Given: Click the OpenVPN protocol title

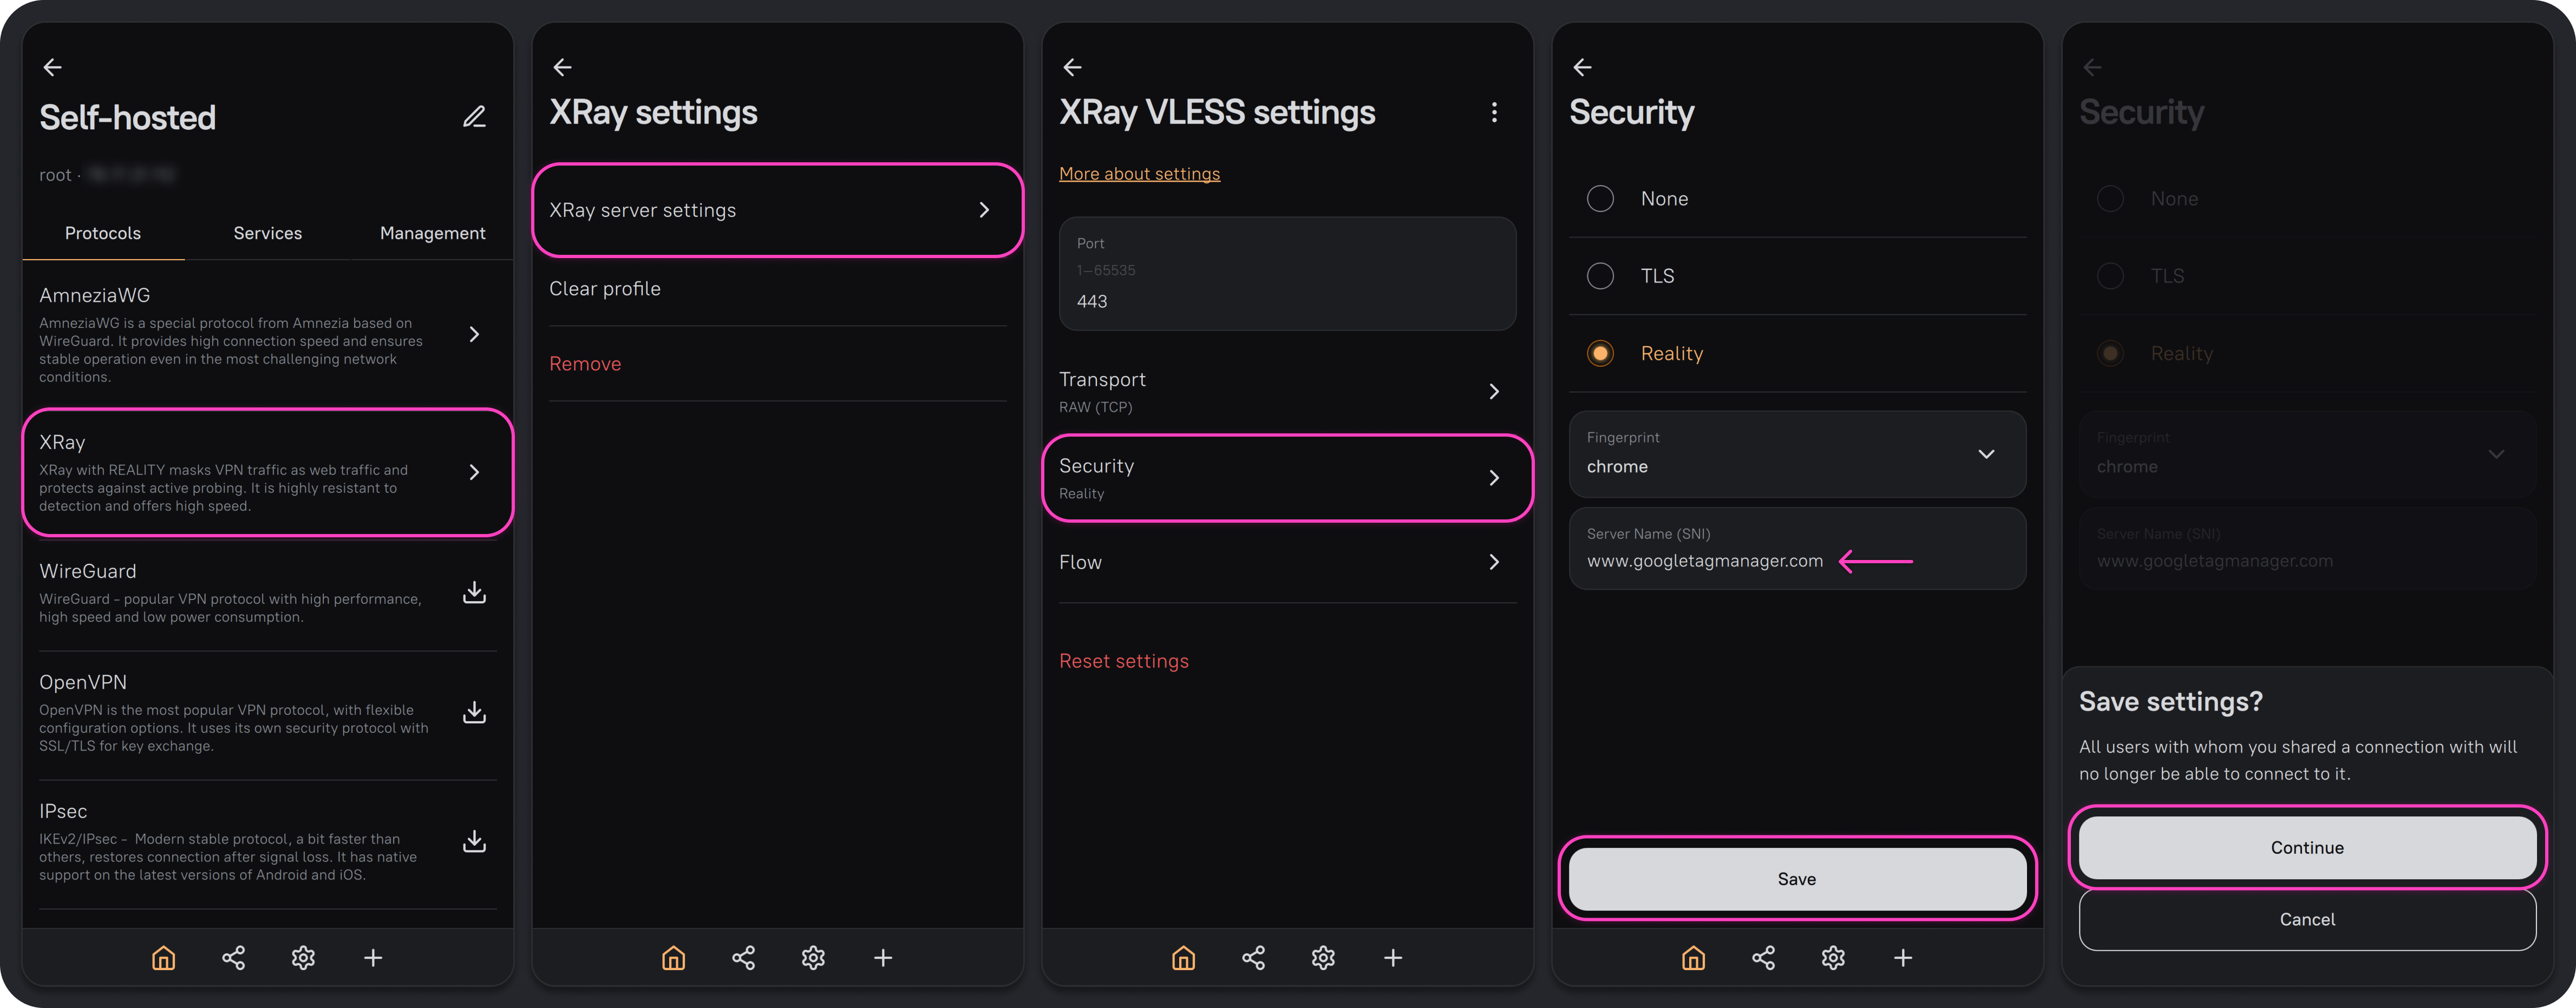Looking at the screenshot, I should 83,682.
